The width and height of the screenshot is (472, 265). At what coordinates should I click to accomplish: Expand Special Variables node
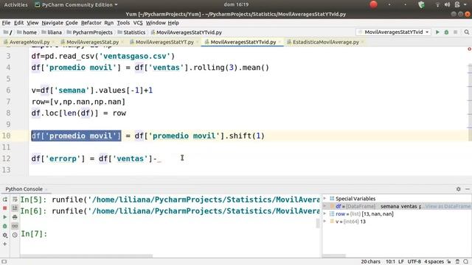click(324, 199)
